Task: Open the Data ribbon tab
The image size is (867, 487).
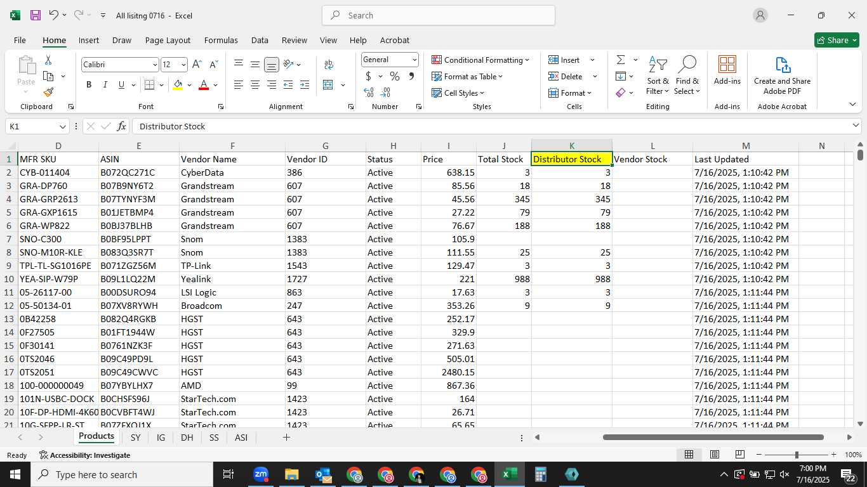Action: (260, 40)
